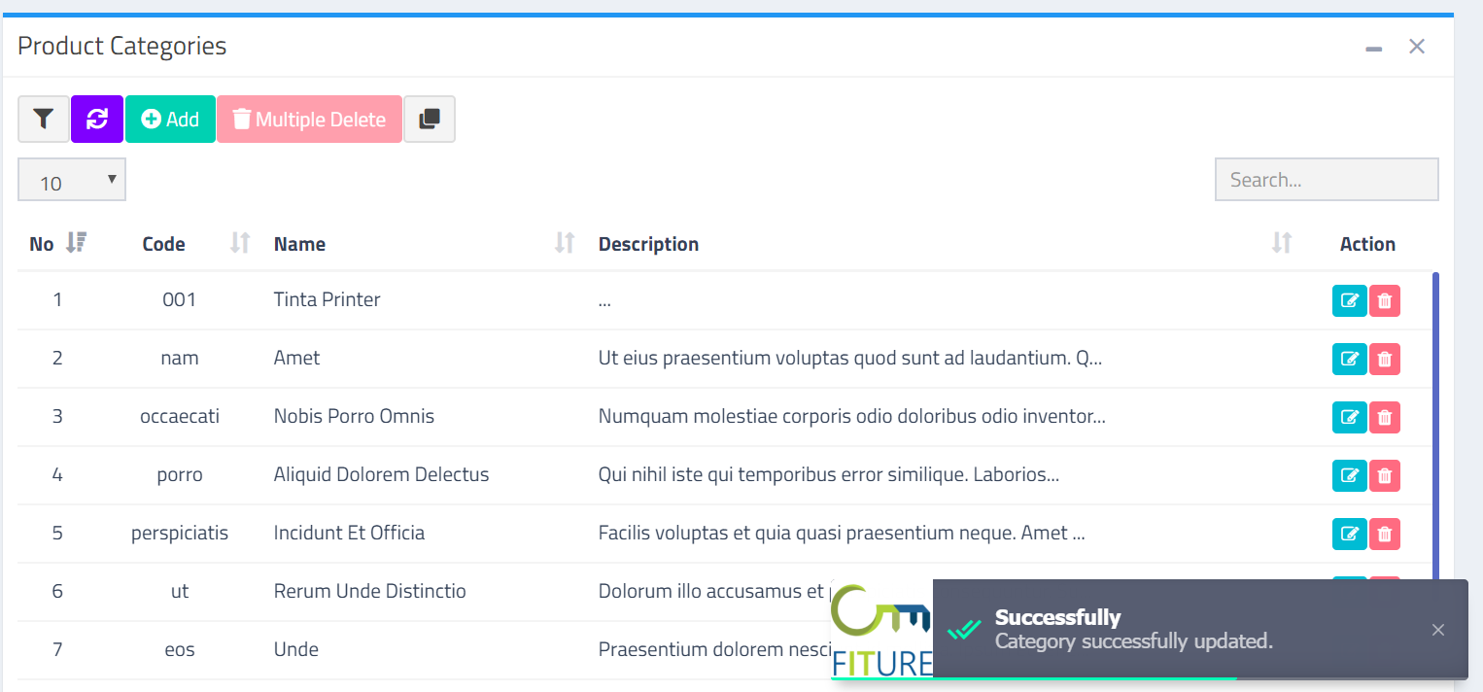Click the Add button

169,119
